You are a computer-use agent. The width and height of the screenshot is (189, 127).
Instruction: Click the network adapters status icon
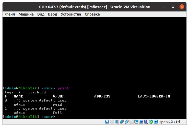coord(122,122)
